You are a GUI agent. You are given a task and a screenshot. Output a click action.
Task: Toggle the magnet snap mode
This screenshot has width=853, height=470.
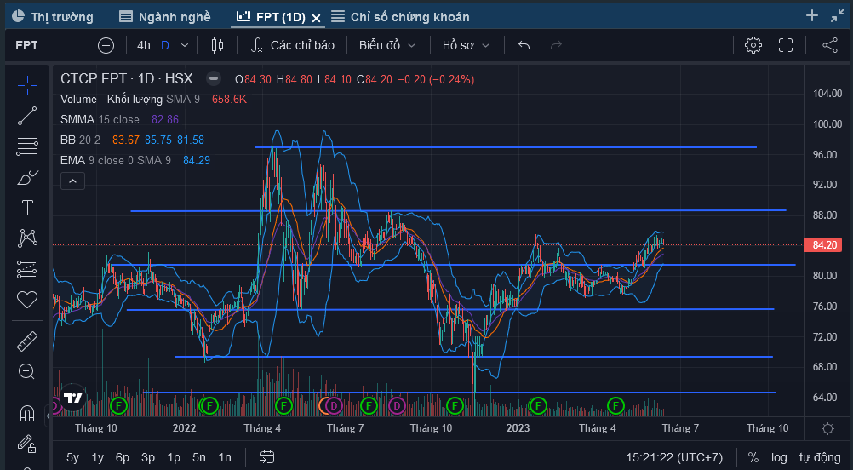(x=27, y=414)
